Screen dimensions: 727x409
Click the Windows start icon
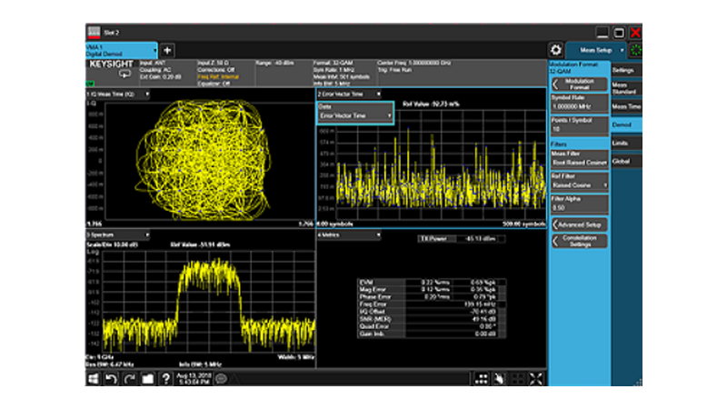pos(93,378)
